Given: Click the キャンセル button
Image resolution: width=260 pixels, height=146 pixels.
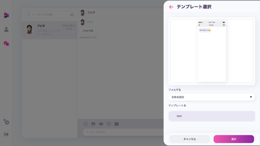Looking at the screenshot, I should tap(190, 139).
